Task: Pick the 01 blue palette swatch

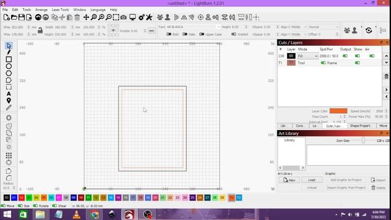Action: (14, 198)
